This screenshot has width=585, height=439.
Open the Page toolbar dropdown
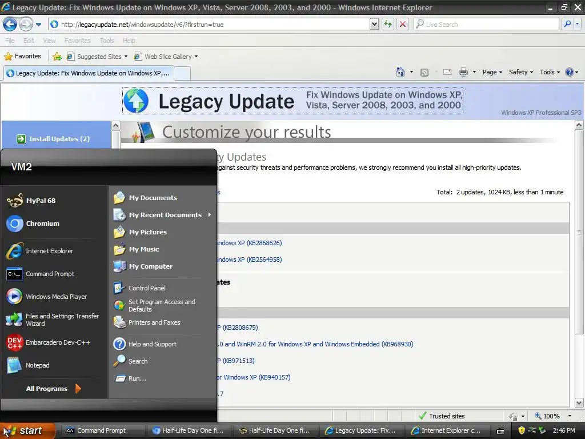click(x=492, y=72)
